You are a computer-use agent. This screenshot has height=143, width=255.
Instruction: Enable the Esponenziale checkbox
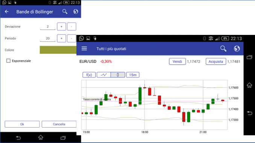coord(8,61)
